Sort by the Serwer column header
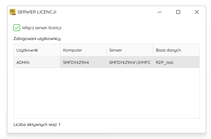The width and height of the screenshot is (211, 139). tap(130, 50)
